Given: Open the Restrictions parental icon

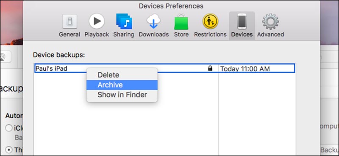Looking at the screenshot, I should [210, 21].
